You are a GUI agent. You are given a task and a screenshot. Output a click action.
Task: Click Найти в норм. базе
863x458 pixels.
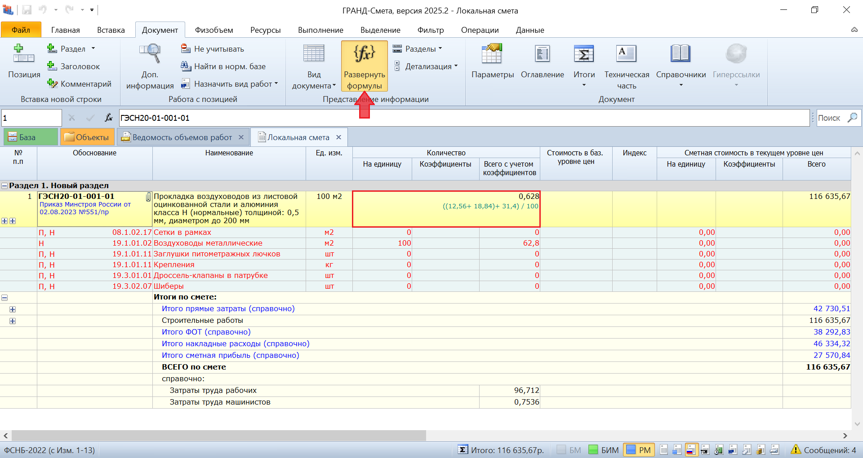[x=223, y=66]
